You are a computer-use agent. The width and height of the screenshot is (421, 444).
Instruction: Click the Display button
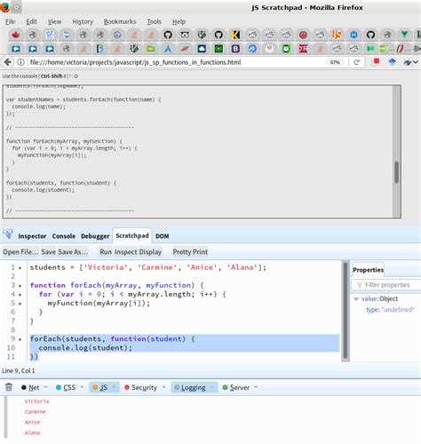150,252
